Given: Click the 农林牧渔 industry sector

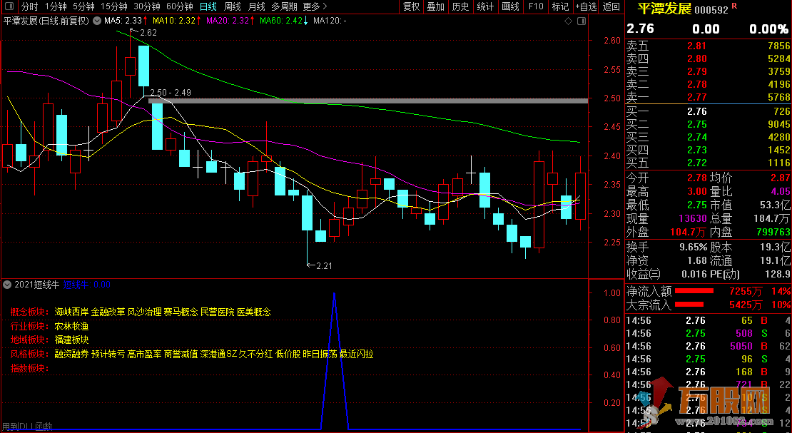Looking at the screenshot, I should (71, 327).
